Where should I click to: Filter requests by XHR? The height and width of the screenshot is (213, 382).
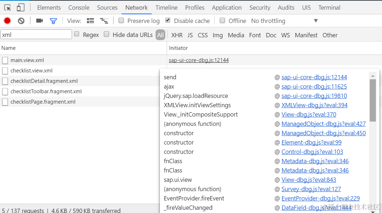tap(177, 35)
